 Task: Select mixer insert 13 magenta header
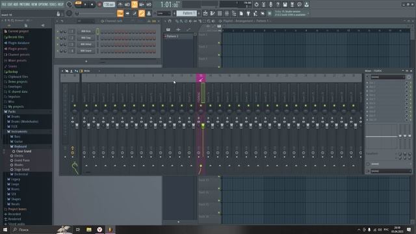[x=201, y=78]
